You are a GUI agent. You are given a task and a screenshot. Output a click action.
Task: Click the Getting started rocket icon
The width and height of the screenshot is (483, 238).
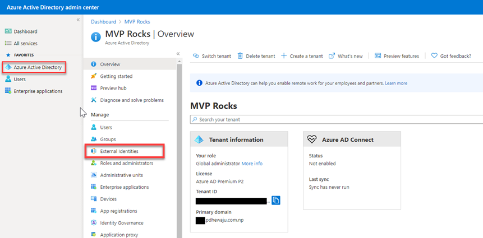(x=94, y=76)
